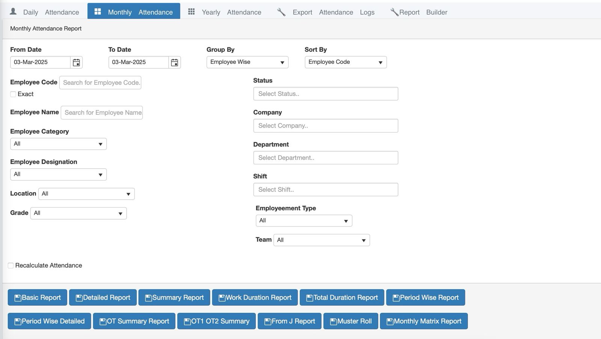Click the save icon on Basic Report
The image size is (601, 339).
(x=18, y=298)
